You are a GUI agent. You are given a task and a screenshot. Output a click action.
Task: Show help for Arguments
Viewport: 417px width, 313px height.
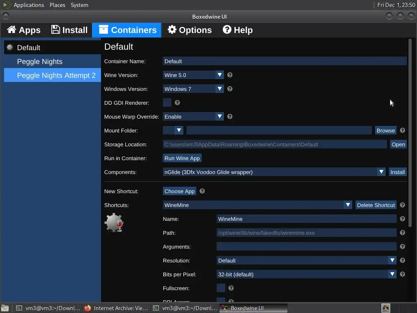tap(402, 247)
